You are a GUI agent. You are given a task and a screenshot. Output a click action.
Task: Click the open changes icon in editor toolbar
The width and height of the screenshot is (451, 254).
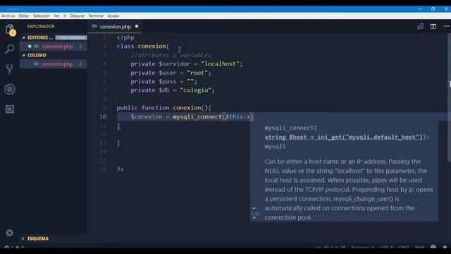tap(421, 27)
